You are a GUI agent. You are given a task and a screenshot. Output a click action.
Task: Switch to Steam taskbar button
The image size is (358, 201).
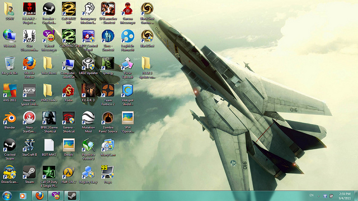pyautogui.click(x=72, y=196)
